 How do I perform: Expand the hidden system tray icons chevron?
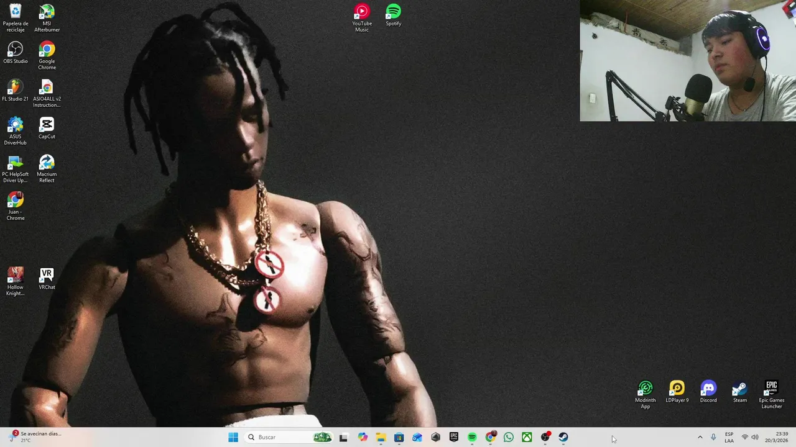click(700, 437)
